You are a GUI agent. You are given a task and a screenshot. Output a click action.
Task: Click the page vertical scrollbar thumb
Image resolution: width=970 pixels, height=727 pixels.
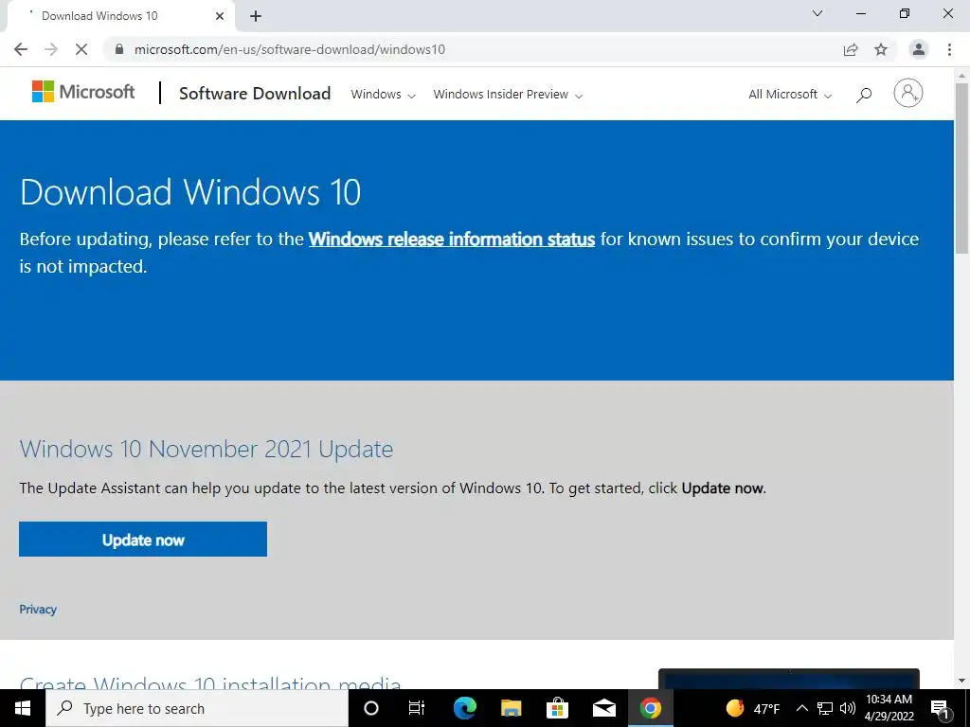pyautogui.click(x=962, y=167)
